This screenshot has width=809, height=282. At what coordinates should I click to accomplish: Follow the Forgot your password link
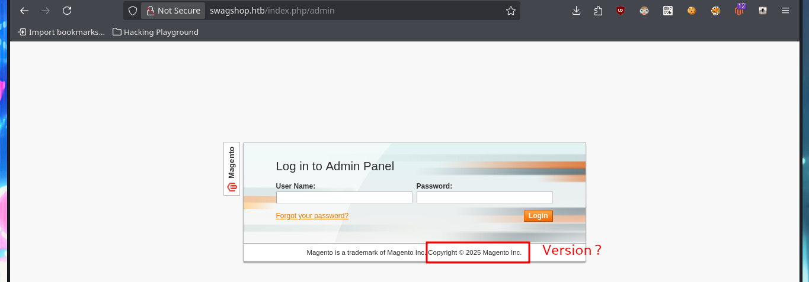[x=312, y=216]
